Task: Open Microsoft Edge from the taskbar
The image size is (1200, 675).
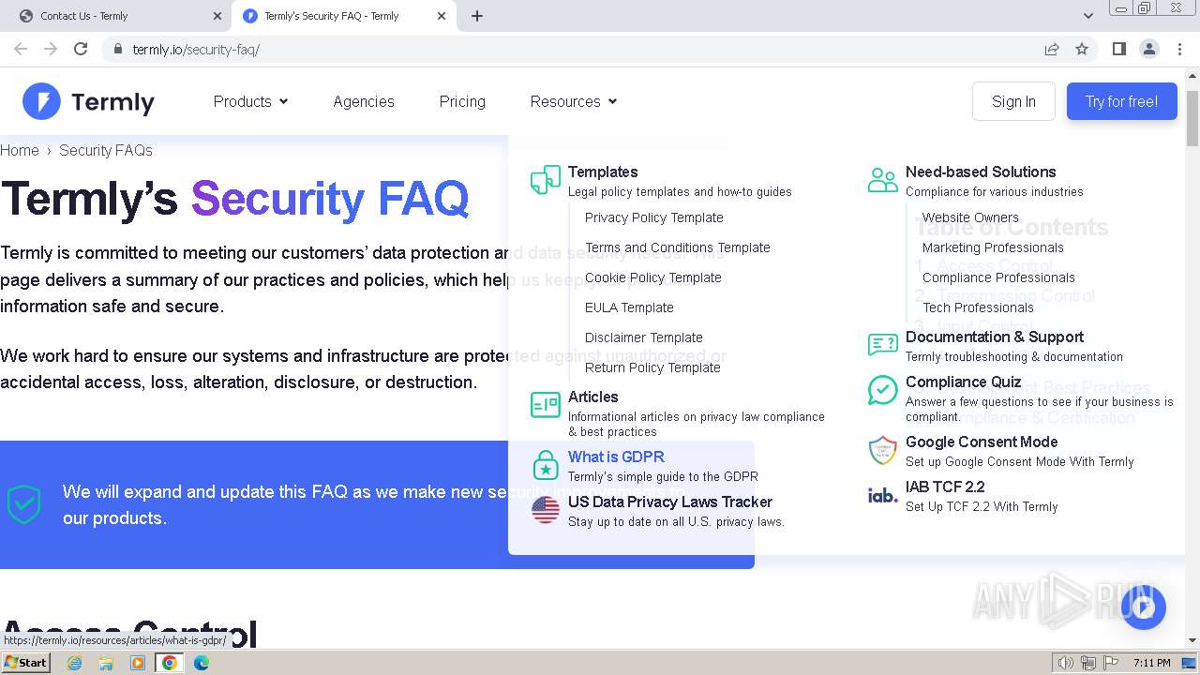Action: tap(202, 663)
